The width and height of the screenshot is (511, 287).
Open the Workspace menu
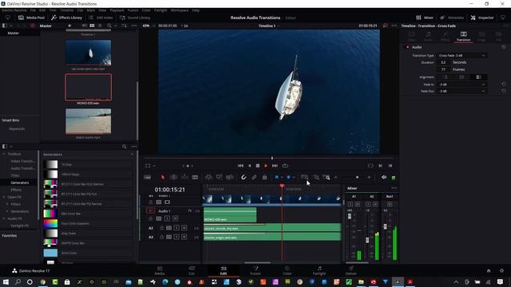pos(180,10)
